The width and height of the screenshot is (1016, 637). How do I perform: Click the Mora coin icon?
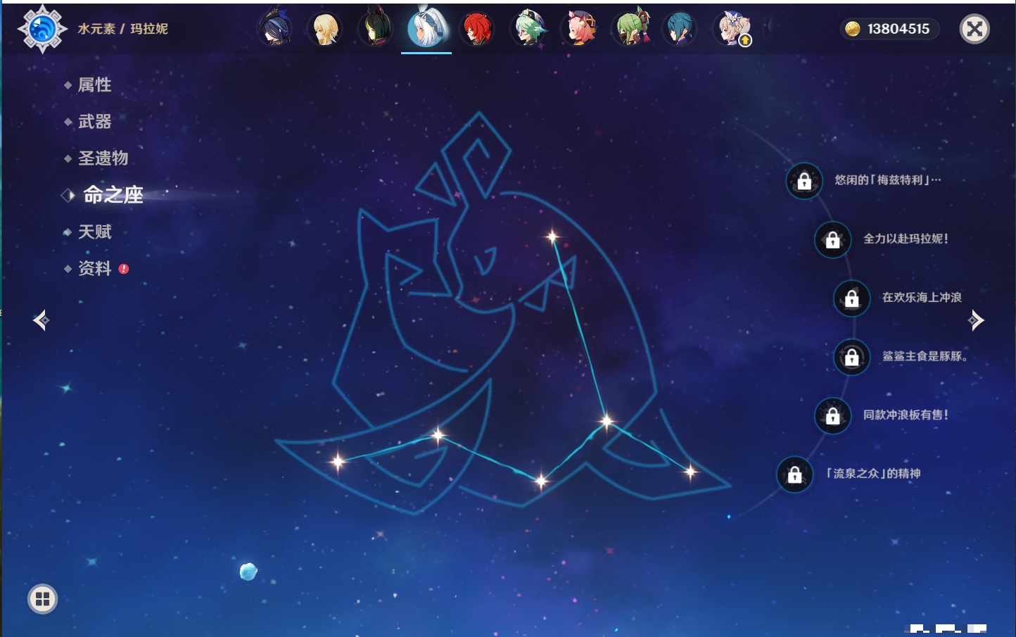pyautogui.click(x=853, y=29)
